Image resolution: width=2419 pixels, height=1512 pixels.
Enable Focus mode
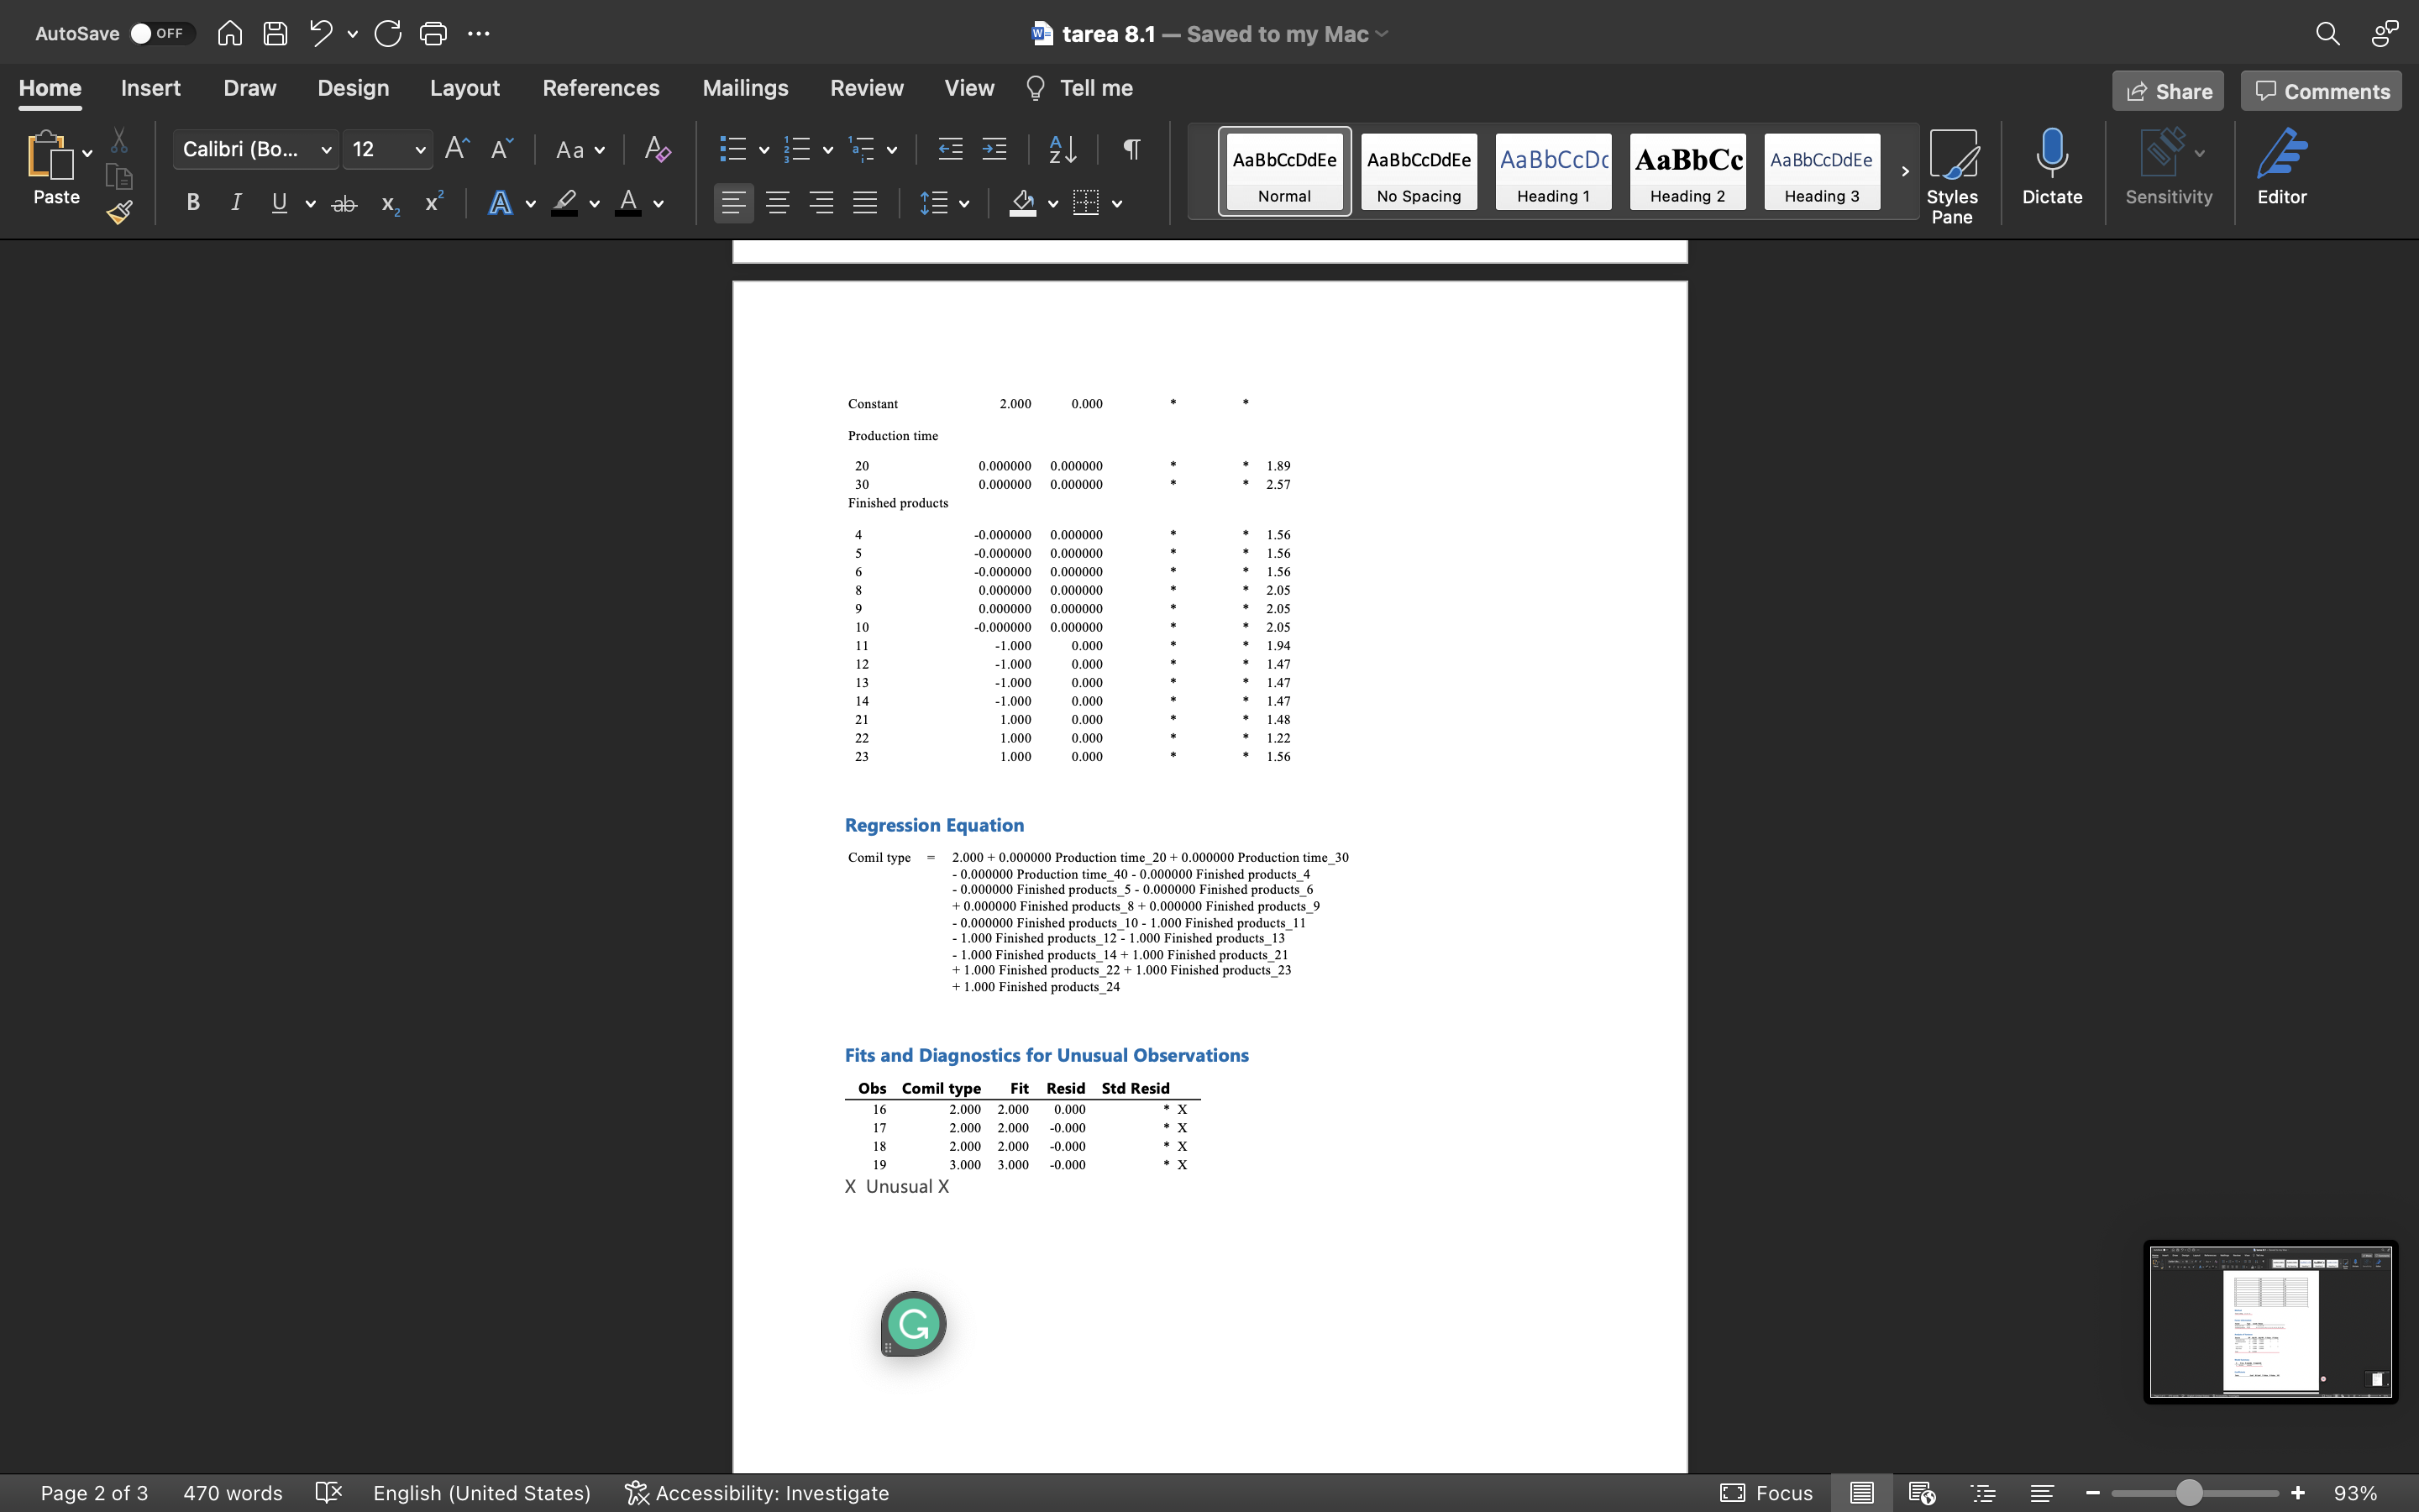pyautogui.click(x=1766, y=1492)
